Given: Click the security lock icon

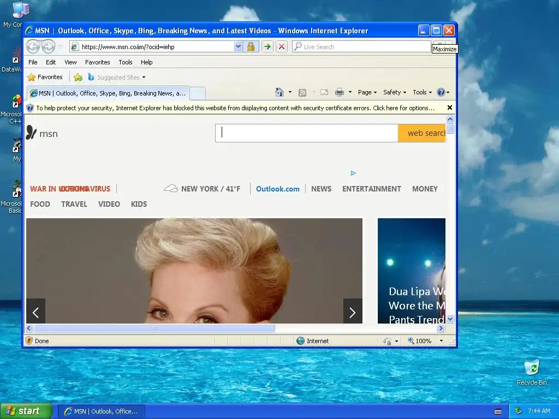Looking at the screenshot, I should click(x=251, y=47).
